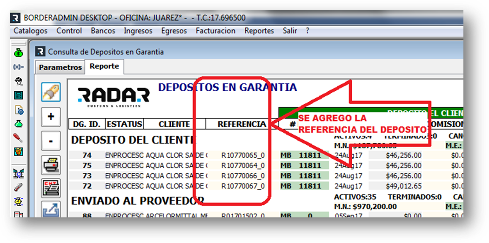
Task: Click the ESTATUS column header
Action: 124,124
